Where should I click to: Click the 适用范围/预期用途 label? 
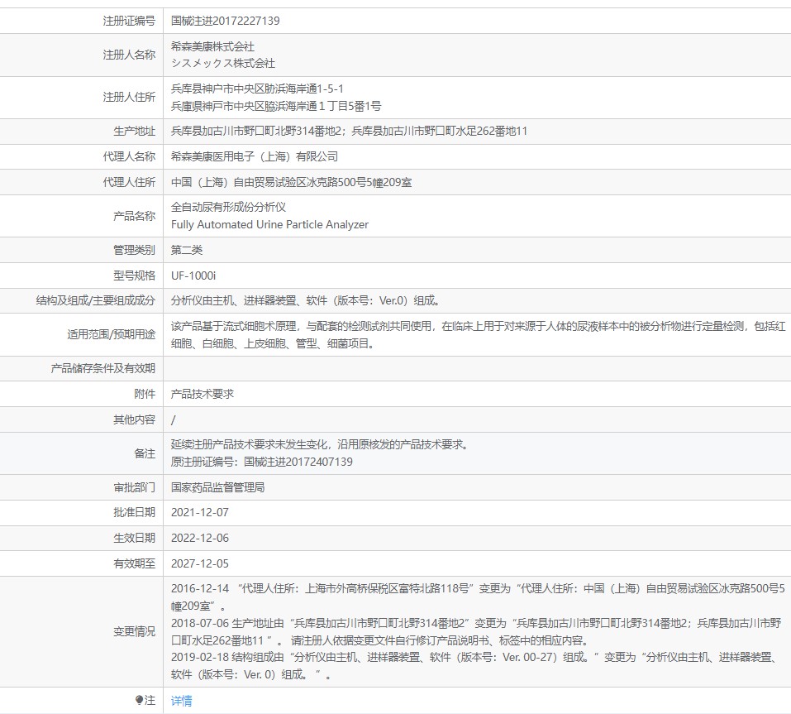coord(111,335)
